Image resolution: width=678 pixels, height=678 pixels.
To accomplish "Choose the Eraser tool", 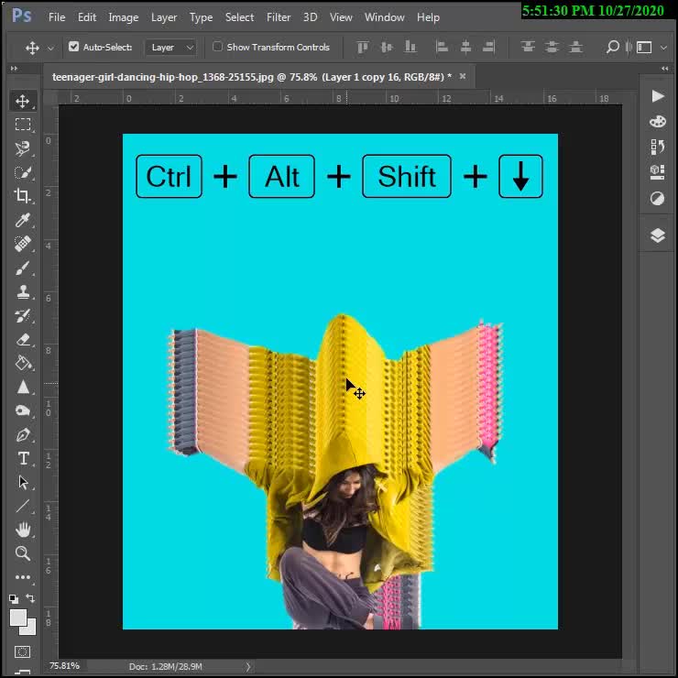I will point(23,339).
